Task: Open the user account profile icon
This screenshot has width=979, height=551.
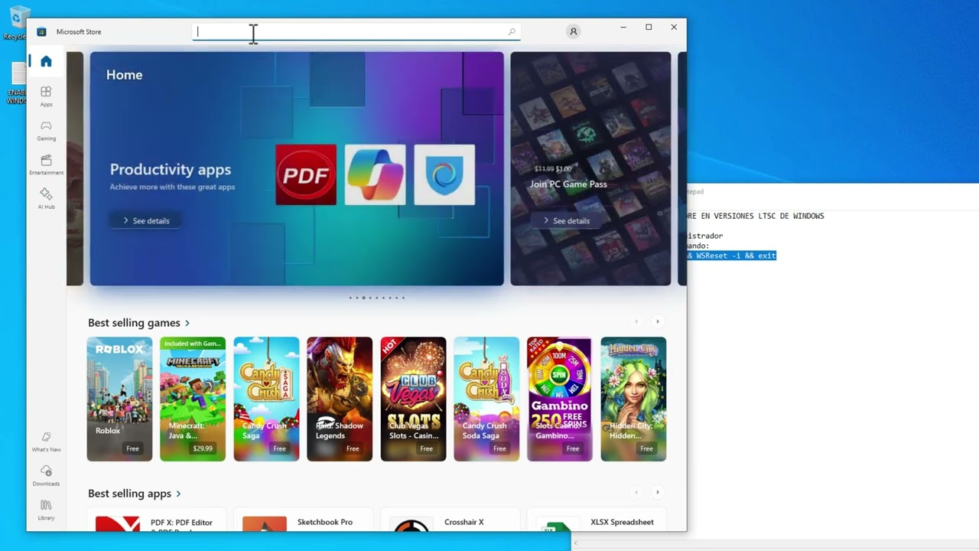Action: point(573,31)
